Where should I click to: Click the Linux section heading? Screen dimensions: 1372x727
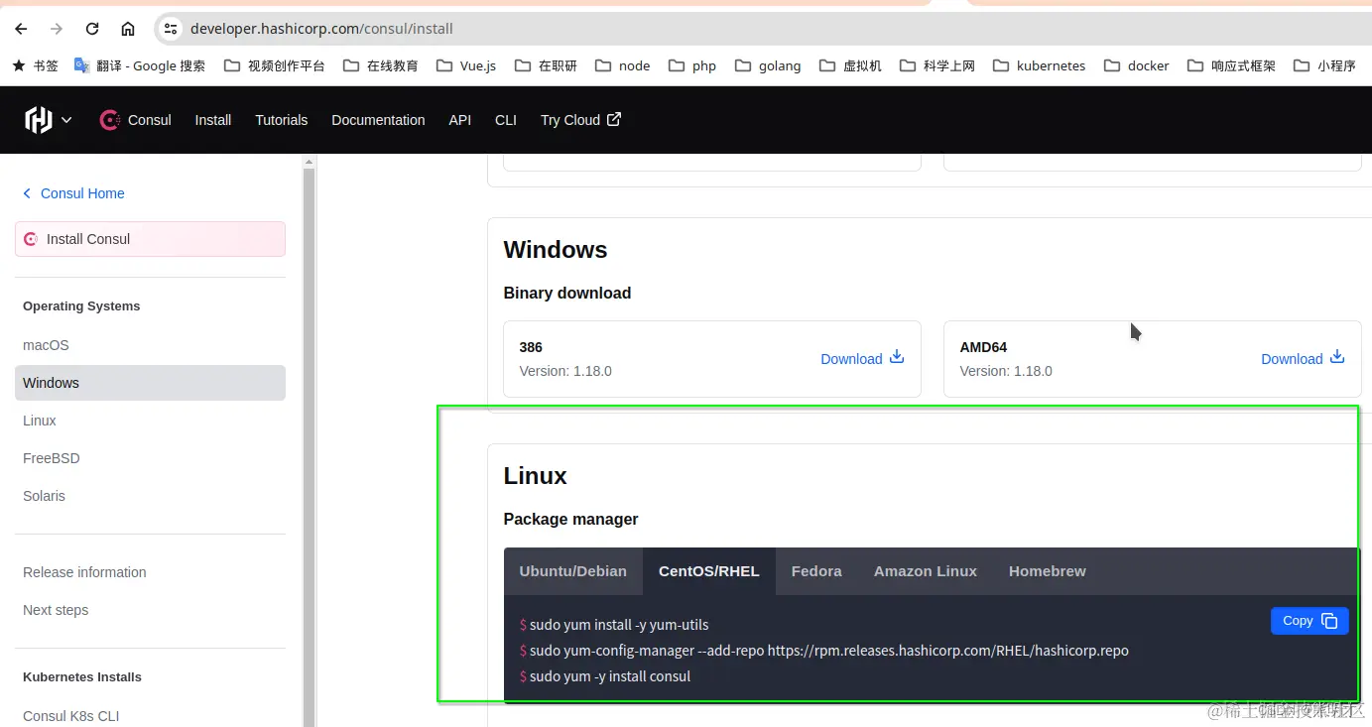pos(536,476)
